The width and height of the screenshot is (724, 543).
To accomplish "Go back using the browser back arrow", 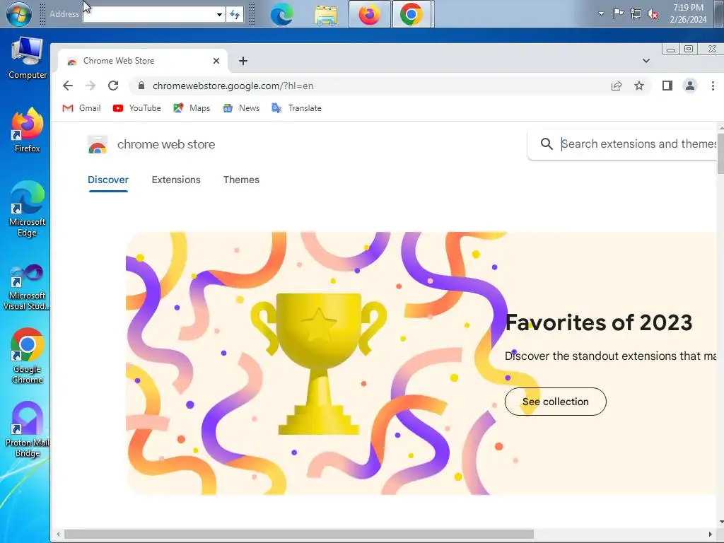I will (x=68, y=86).
